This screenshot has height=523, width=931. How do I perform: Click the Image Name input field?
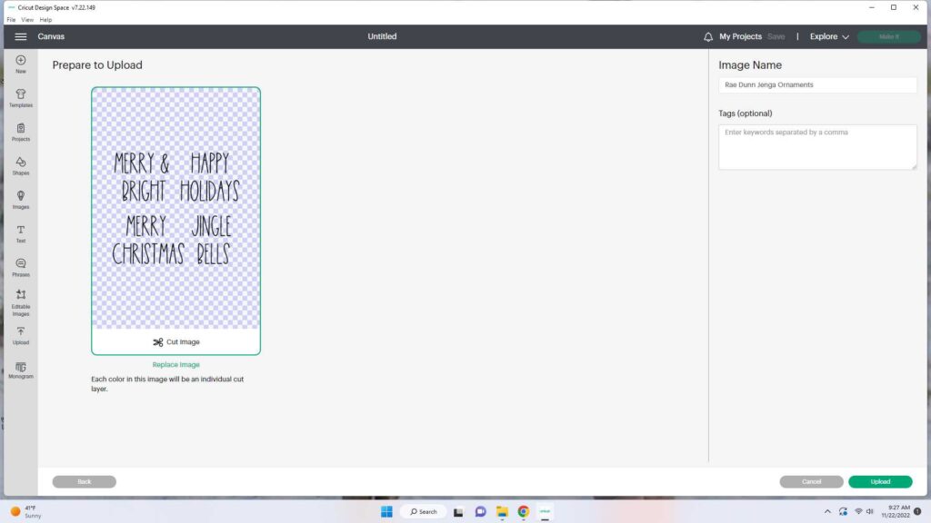tap(817, 84)
